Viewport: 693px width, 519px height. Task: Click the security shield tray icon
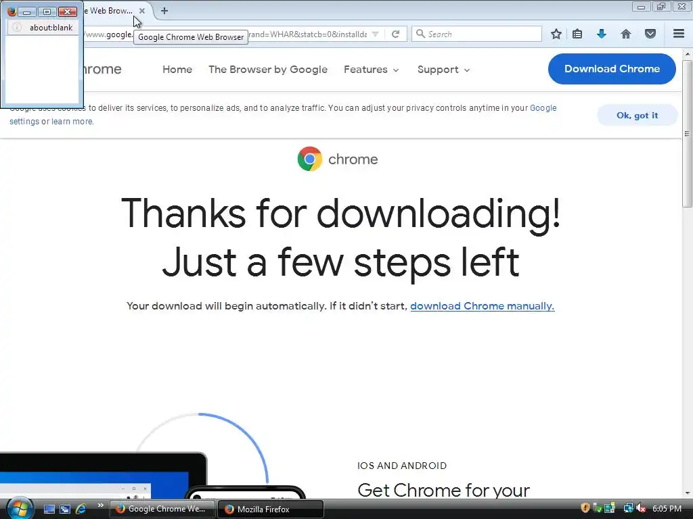pyautogui.click(x=585, y=508)
